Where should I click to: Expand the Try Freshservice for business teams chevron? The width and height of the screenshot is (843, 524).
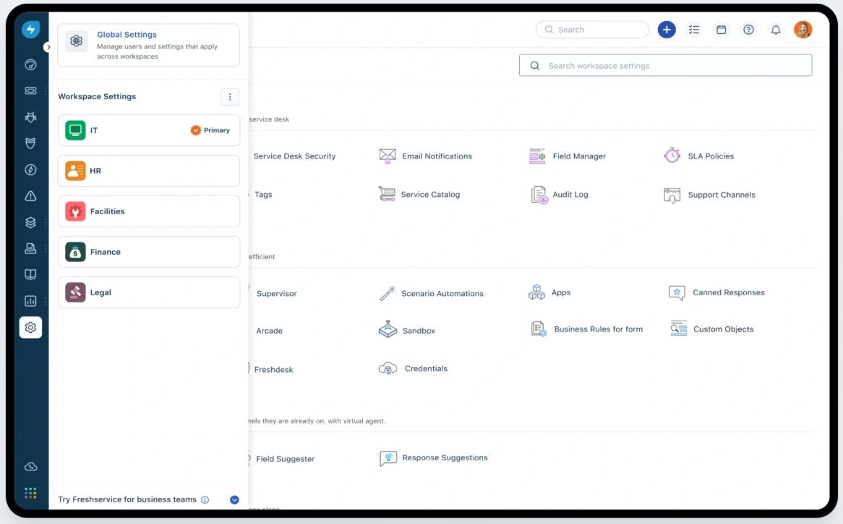point(234,499)
